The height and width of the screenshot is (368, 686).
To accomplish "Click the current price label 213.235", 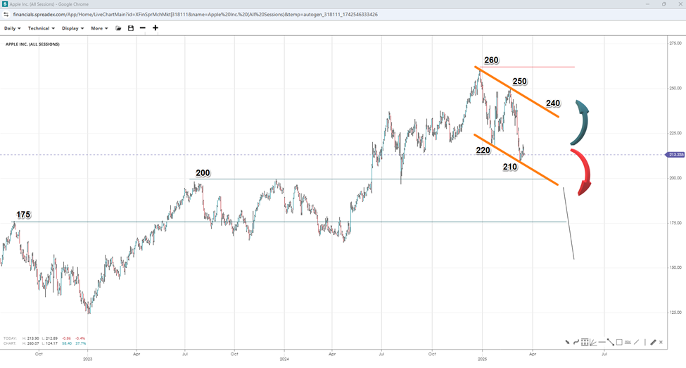I will tap(675, 155).
